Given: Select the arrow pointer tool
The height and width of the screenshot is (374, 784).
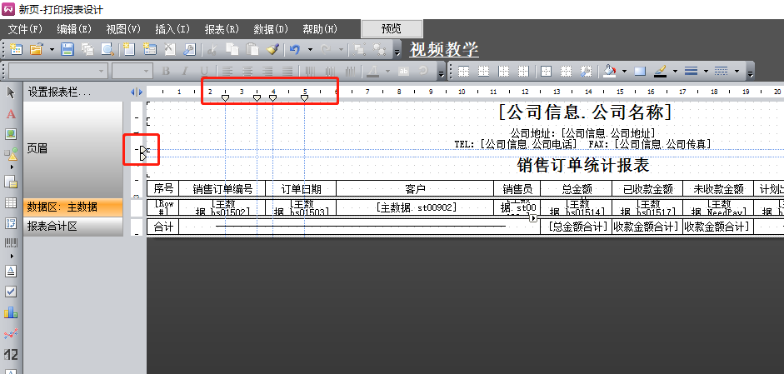Looking at the screenshot, I should (x=11, y=92).
